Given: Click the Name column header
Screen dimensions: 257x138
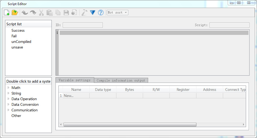Looking at the screenshot, I should (76, 90).
